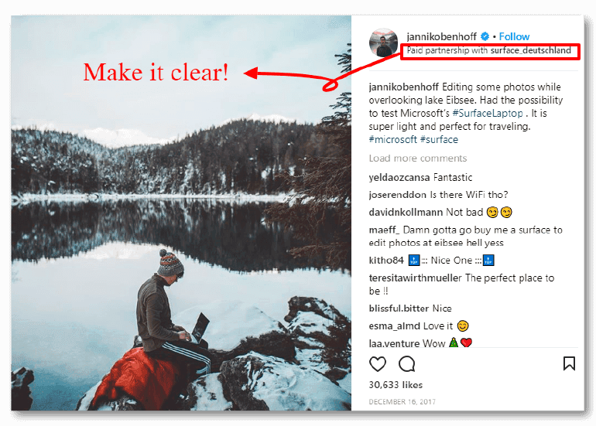This screenshot has height=426, width=596.
Task: Load more comments
Action: click(418, 158)
